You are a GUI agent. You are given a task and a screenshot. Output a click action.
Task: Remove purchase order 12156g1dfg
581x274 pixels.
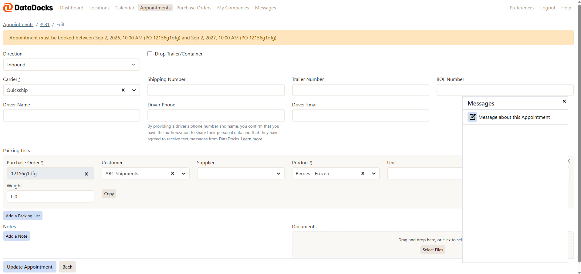(x=86, y=174)
